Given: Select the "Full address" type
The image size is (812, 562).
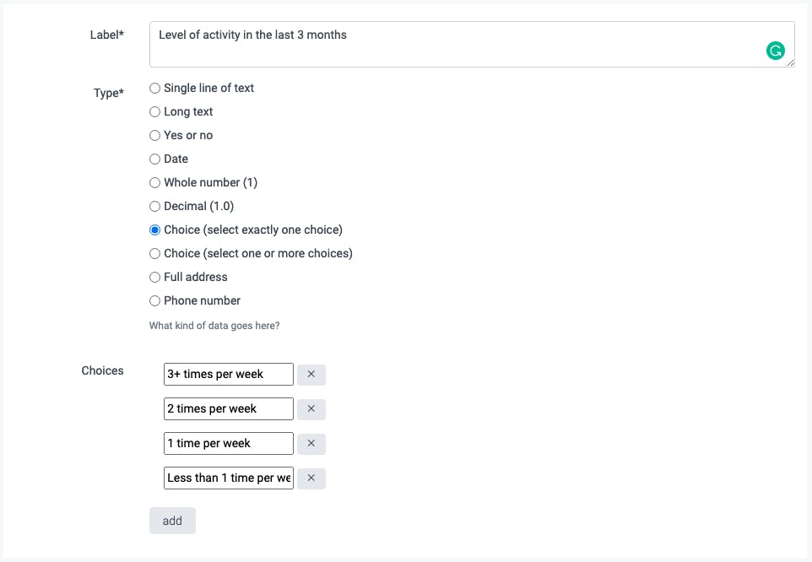Looking at the screenshot, I should coord(154,277).
